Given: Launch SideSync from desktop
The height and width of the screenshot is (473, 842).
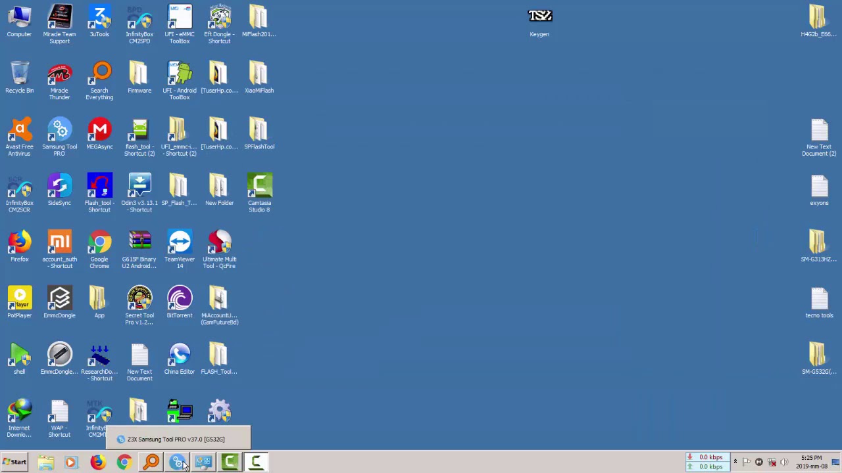Looking at the screenshot, I should [x=59, y=190].
